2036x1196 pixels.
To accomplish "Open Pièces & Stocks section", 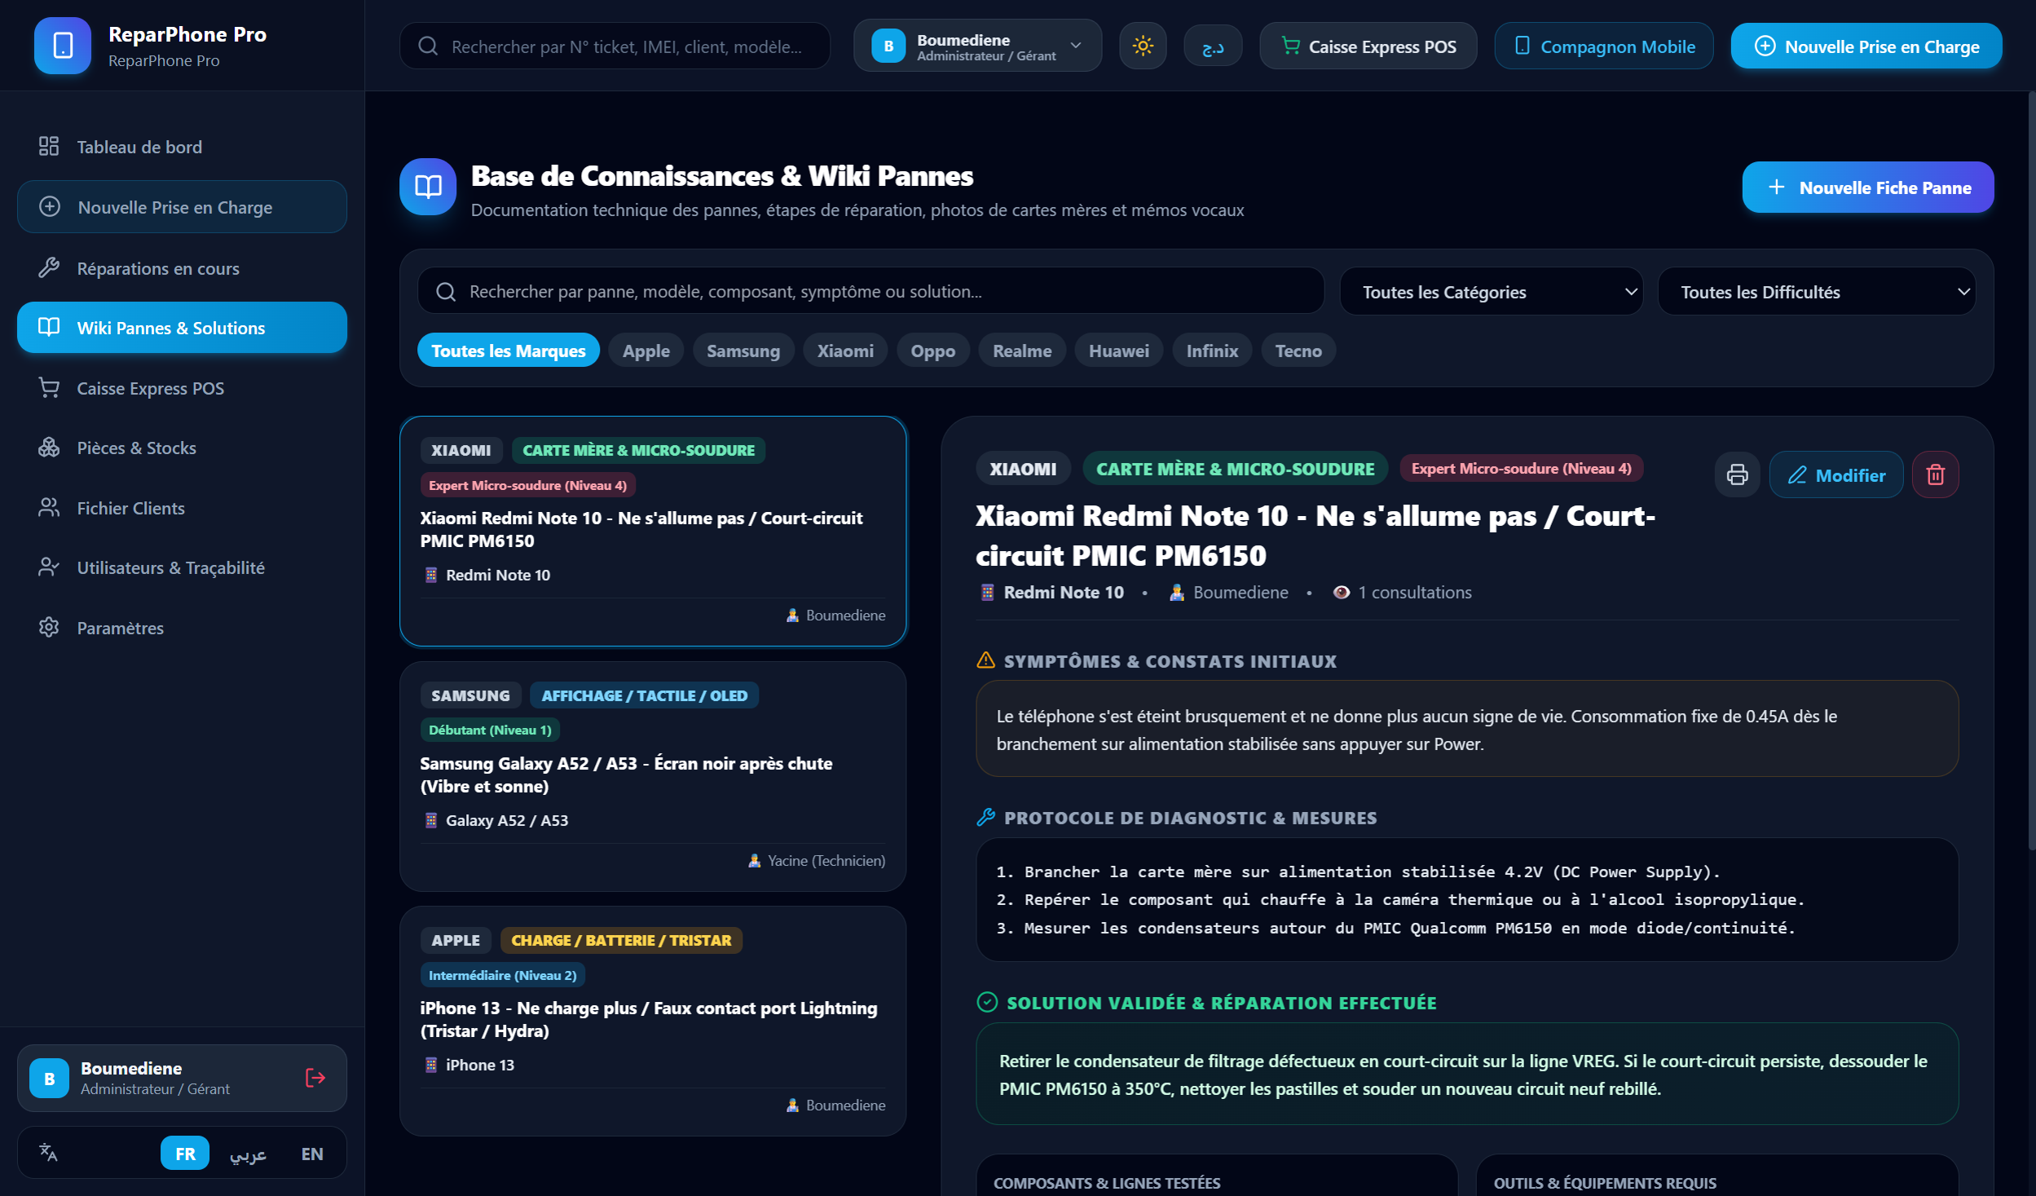I will tap(182, 448).
